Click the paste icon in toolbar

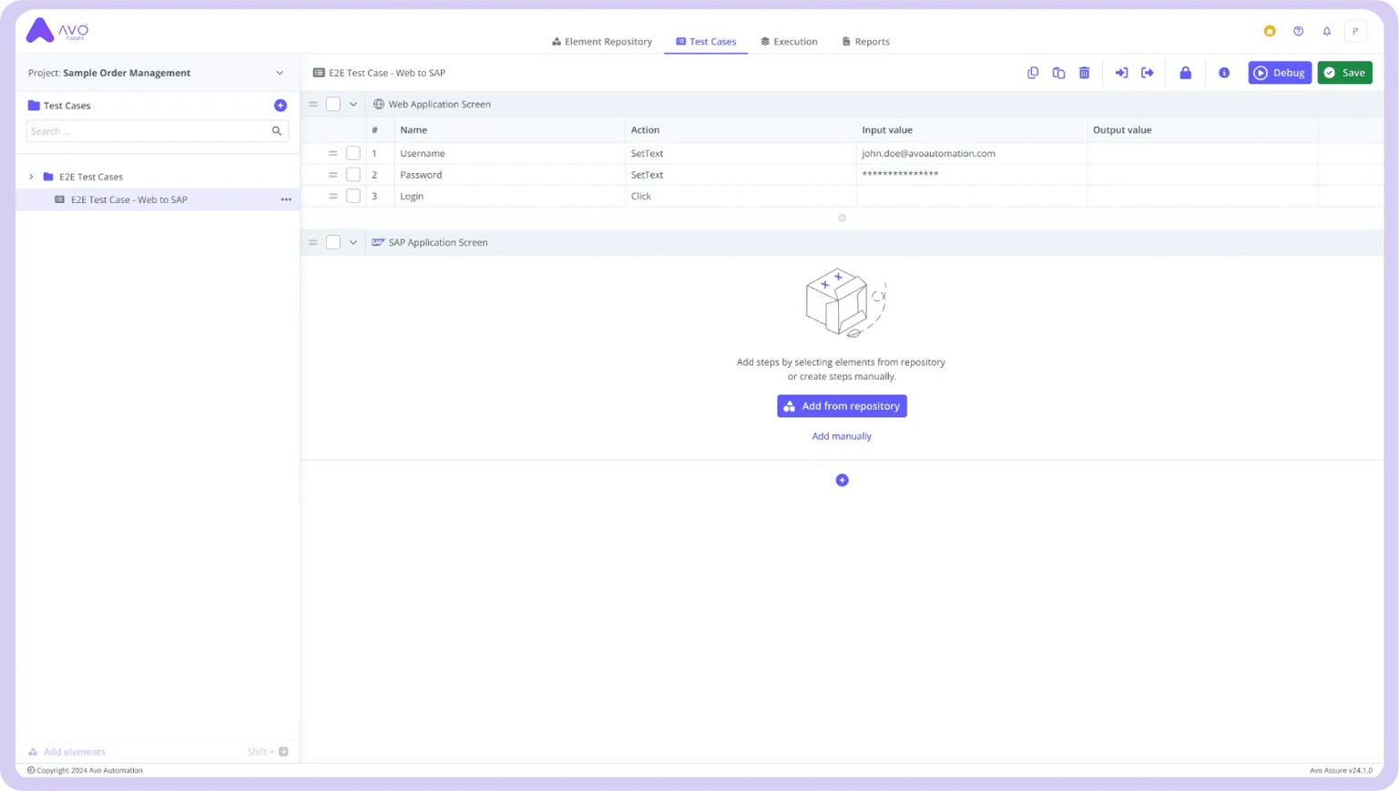click(1058, 73)
